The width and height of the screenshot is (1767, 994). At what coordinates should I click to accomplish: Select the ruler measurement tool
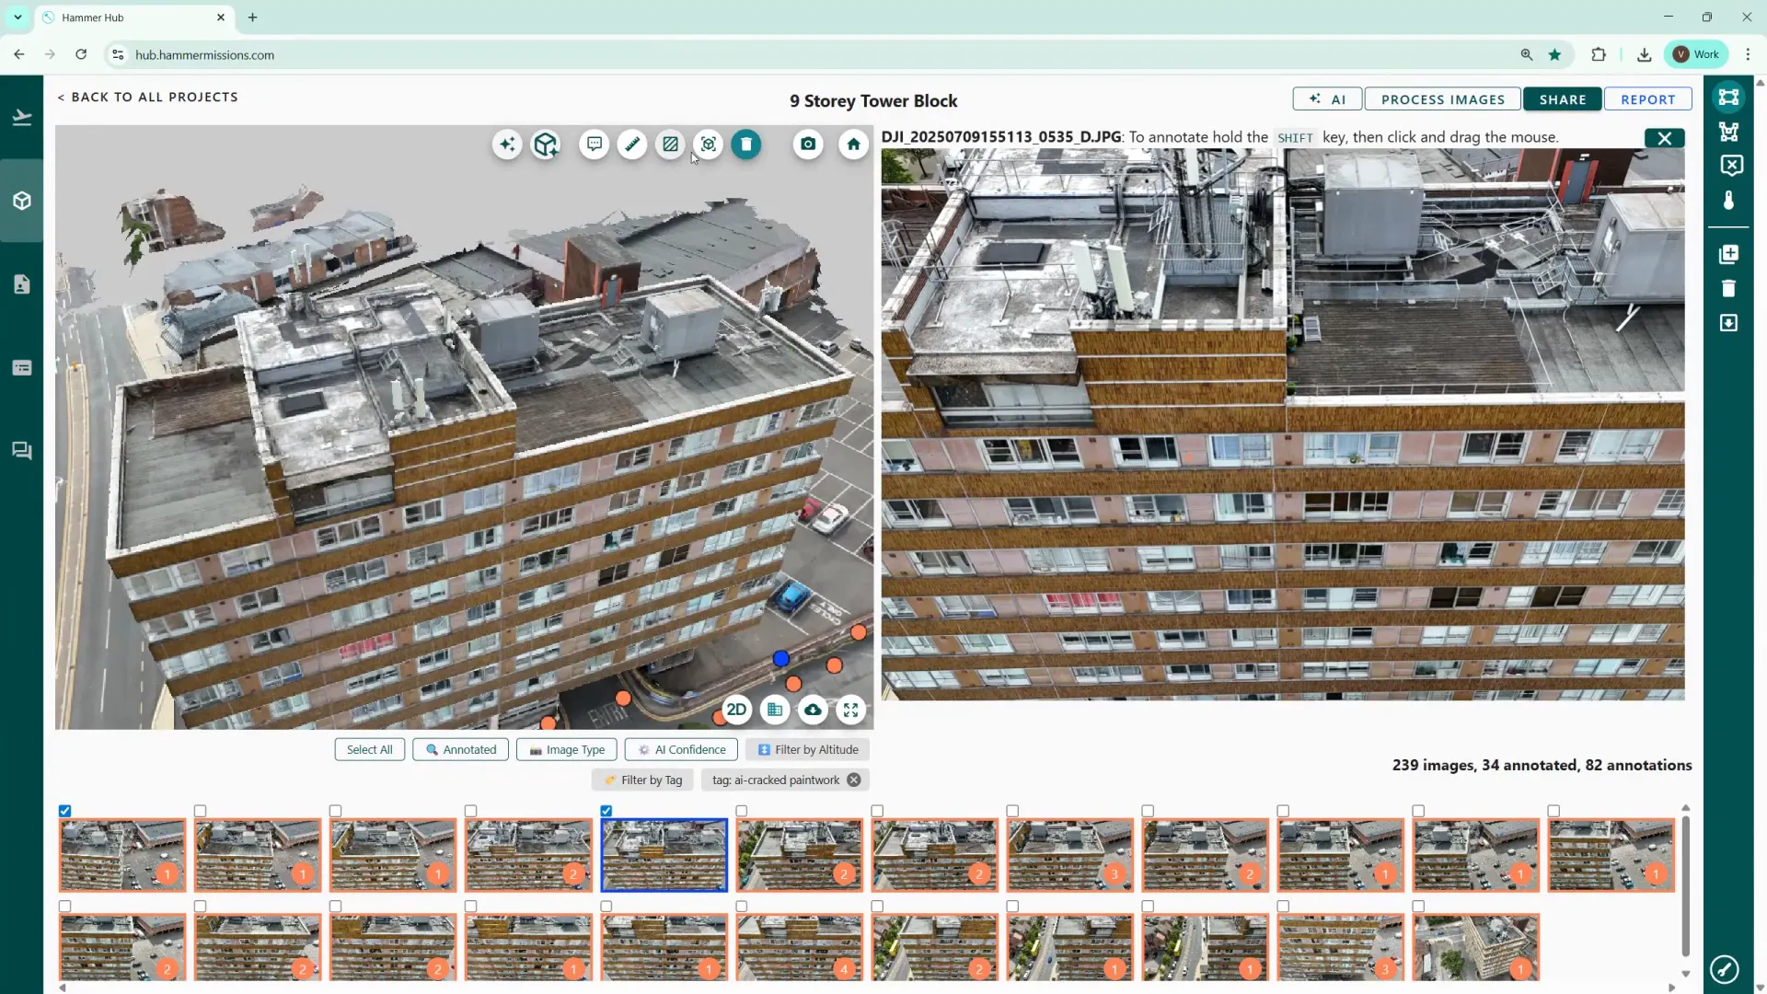(632, 144)
